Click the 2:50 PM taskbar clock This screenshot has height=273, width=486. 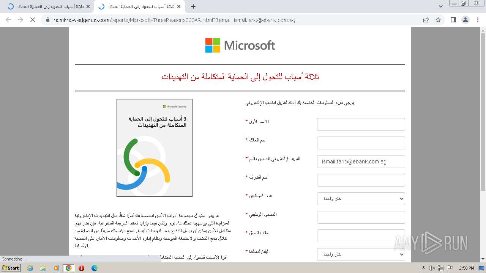[x=467, y=268]
